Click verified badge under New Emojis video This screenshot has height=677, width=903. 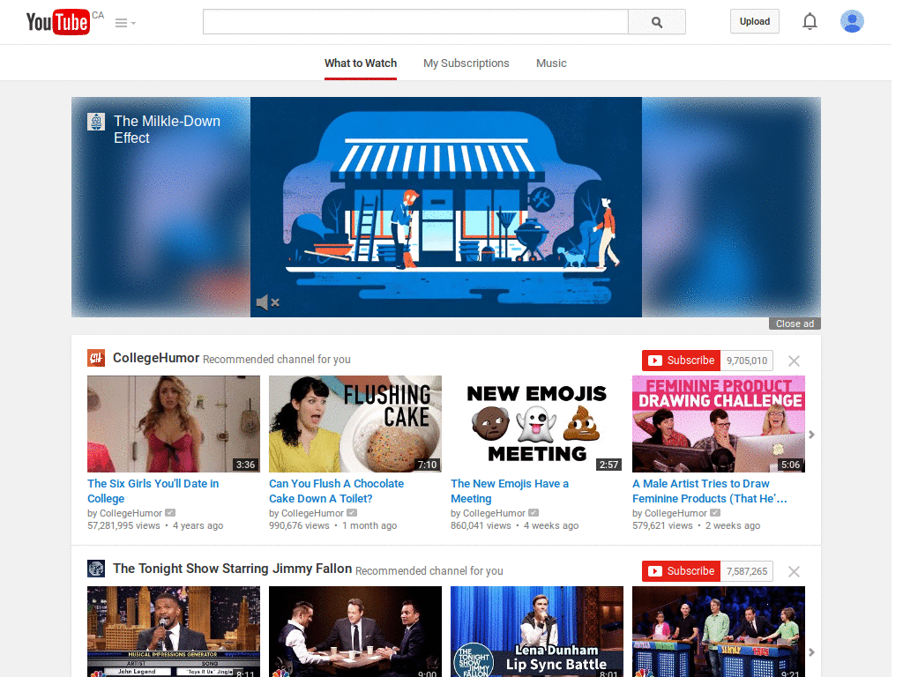coord(534,512)
